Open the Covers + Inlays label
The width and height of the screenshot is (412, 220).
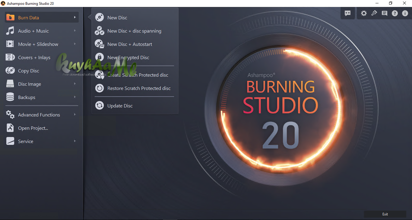[34, 57]
